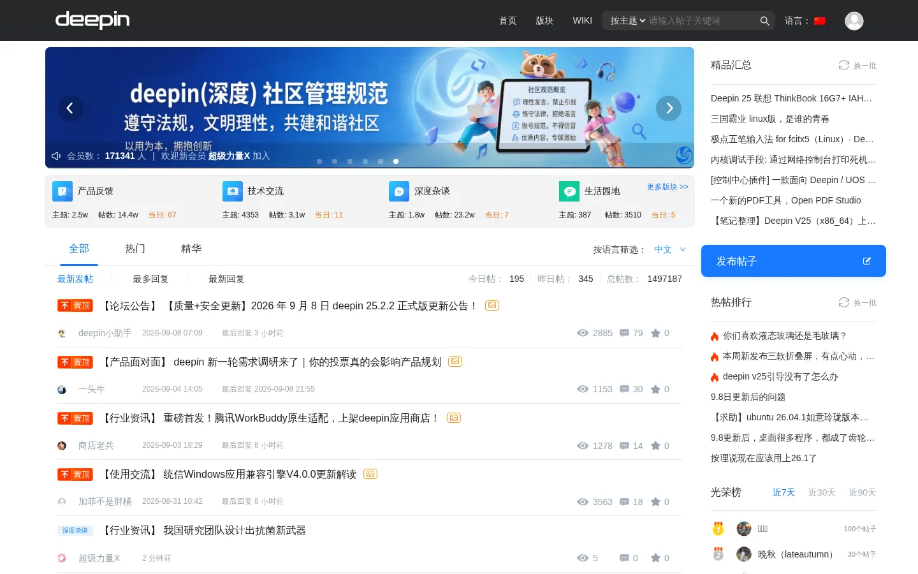
Task: Select the first banner carousel dot
Action: [x=319, y=161]
